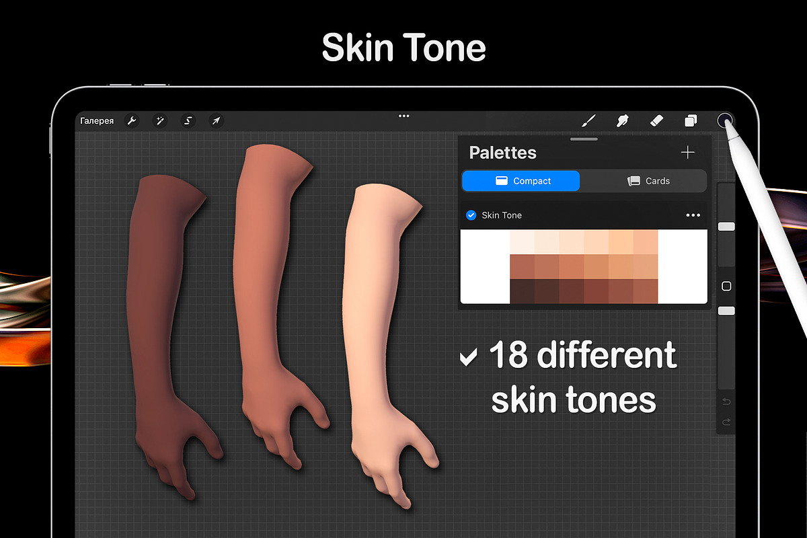Add a new palette with plus
The height and width of the screenshot is (538, 807).
pyautogui.click(x=687, y=153)
